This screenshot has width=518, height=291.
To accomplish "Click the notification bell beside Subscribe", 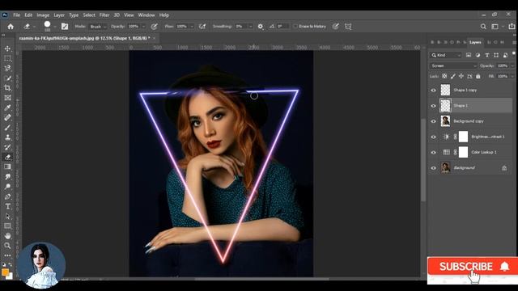I will click(x=504, y=267).
